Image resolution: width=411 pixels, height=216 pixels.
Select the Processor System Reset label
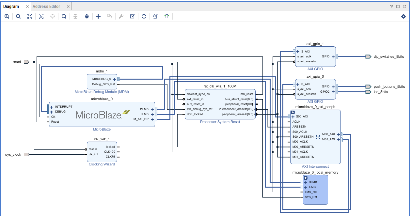[x=220, y=122]
